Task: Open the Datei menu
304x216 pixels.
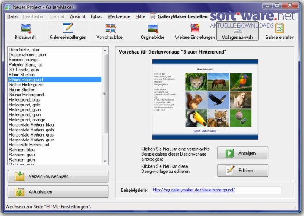Action: click(x=13, y=17)
